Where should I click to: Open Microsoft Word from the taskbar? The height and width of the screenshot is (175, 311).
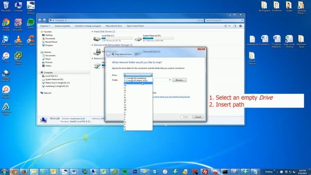pos(74,172)
